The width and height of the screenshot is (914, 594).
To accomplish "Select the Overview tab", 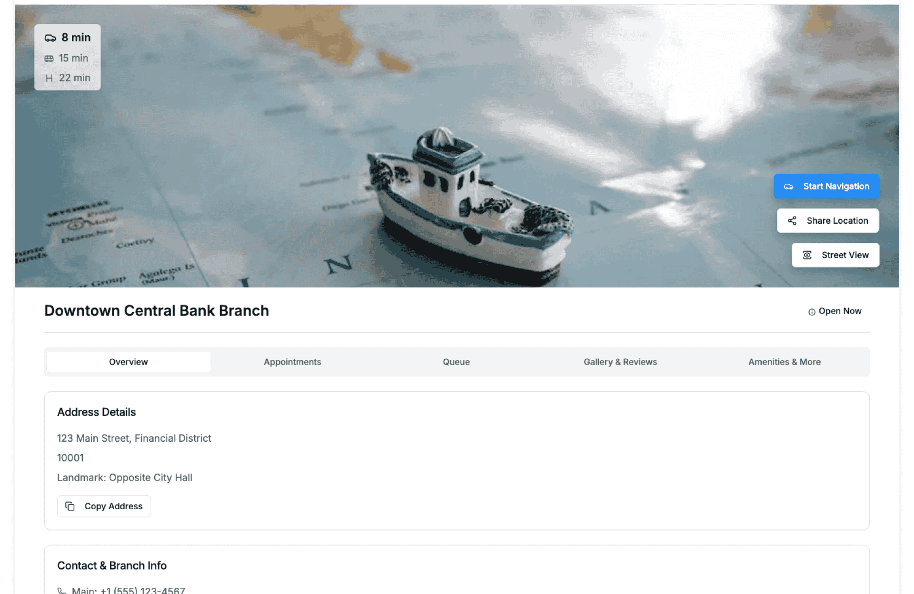I will tap(129, 362).
